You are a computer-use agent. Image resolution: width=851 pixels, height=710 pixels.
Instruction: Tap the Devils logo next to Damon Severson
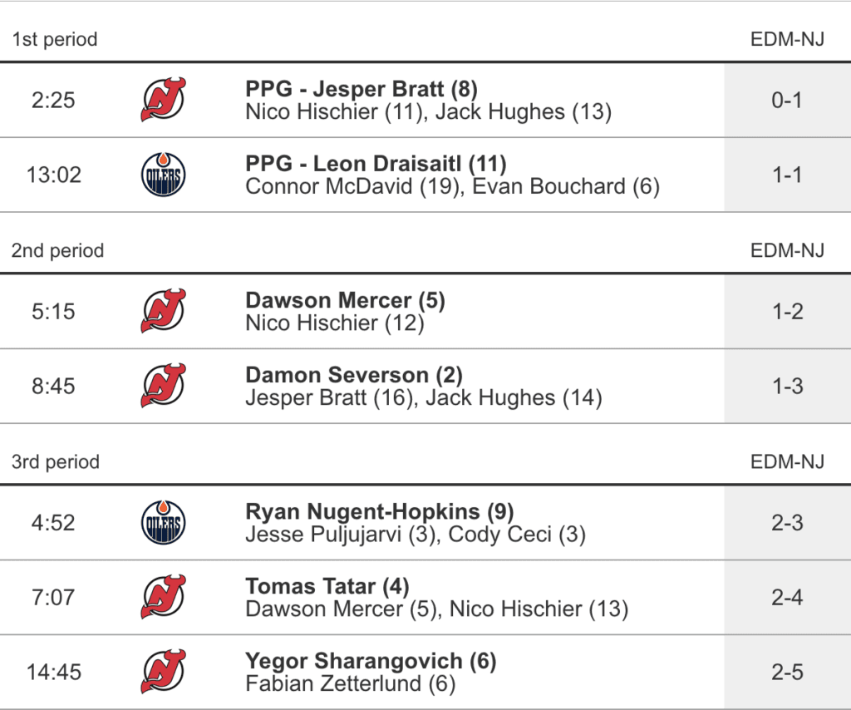163,386
